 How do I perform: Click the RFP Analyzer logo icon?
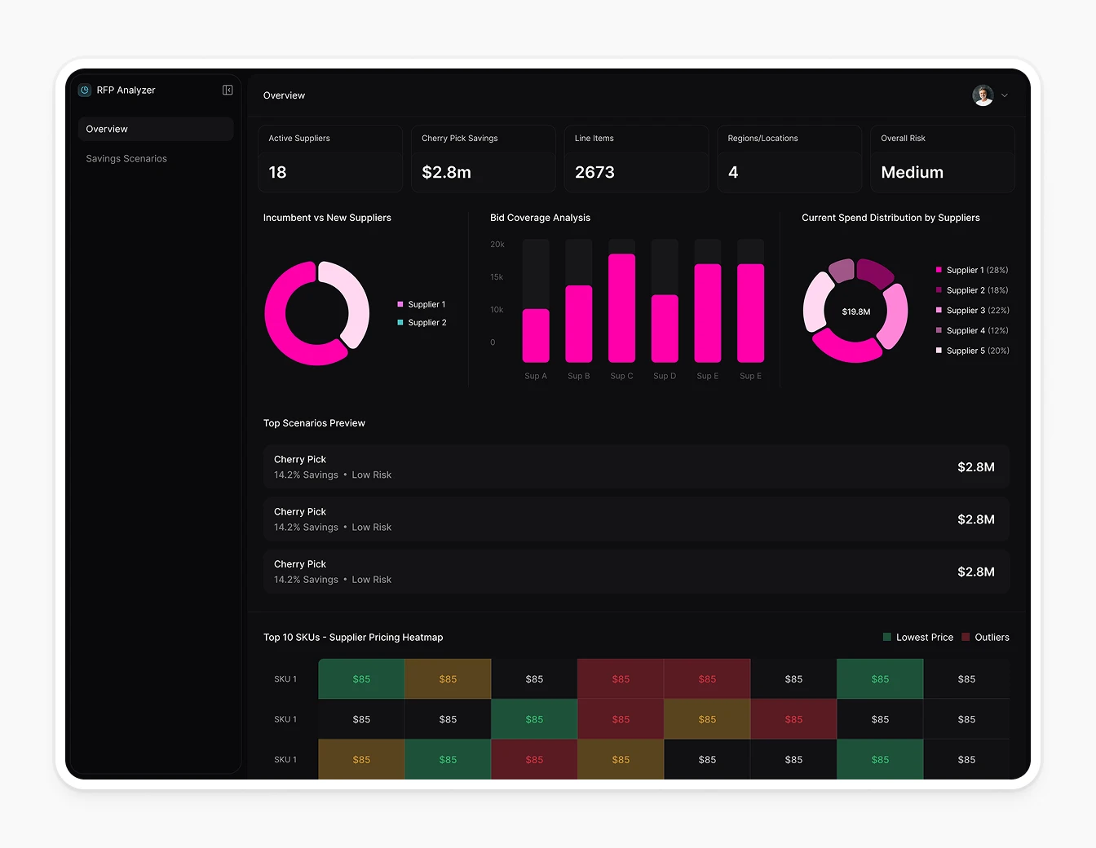(85, 91)
